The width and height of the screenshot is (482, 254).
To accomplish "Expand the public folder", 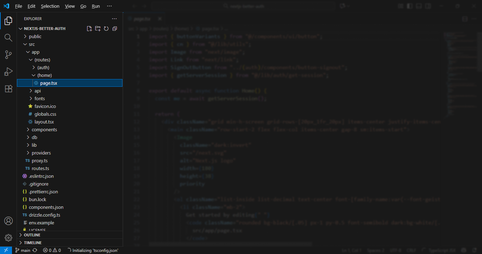I will point(35,36).
